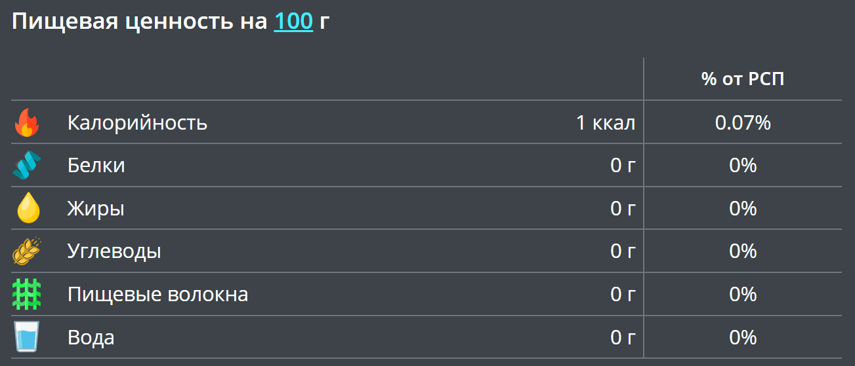855x366 pixels.
Task: Click the Углеводы 0 г amount
Action: [x=623, y=251]
